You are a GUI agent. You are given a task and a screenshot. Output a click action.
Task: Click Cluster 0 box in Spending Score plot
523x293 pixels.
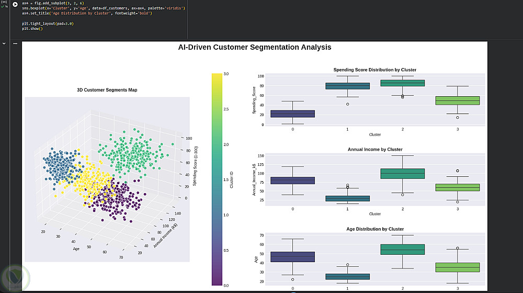pyautogui.click(x=292, y=114)
